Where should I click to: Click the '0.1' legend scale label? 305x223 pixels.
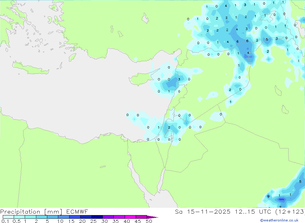point(5,221)
